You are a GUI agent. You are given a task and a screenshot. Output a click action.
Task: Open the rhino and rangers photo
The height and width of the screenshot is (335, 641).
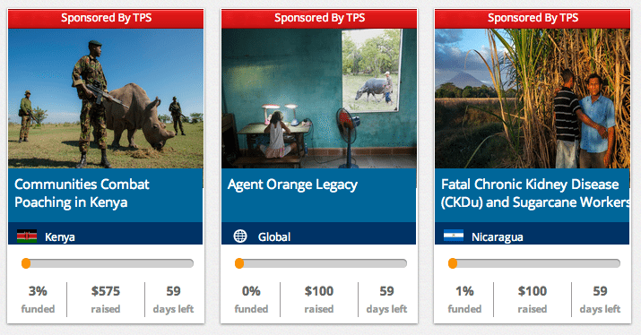click(106, 99)
